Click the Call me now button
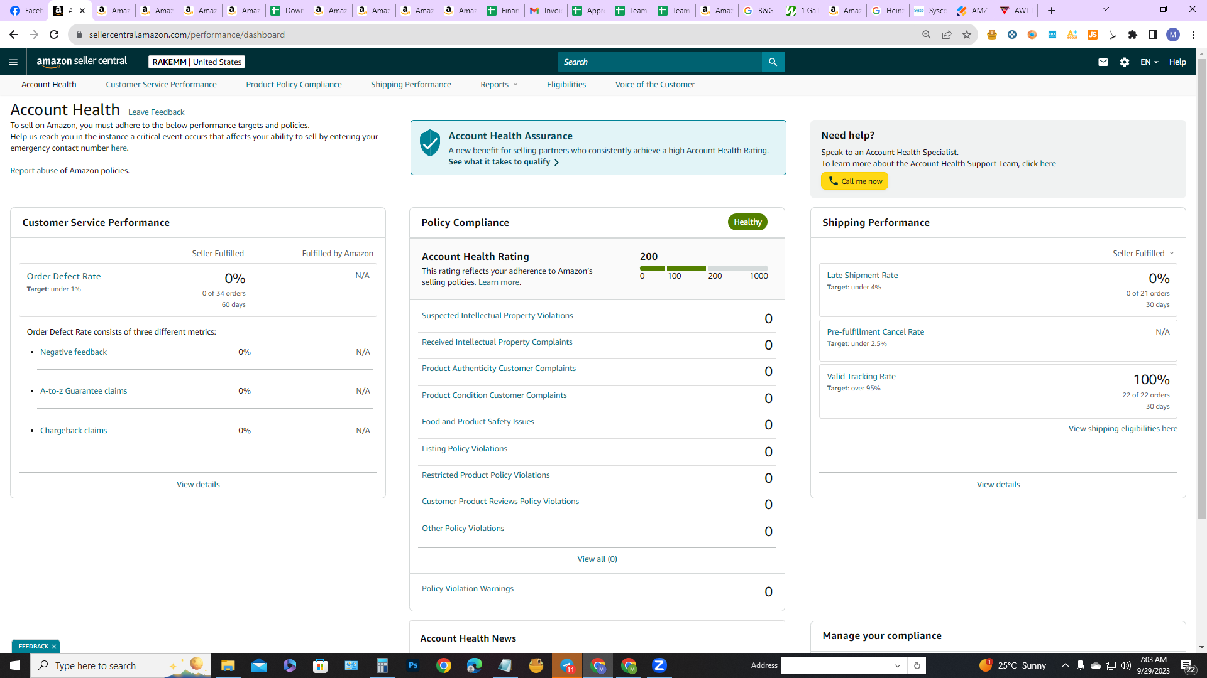 coord(854,181)
